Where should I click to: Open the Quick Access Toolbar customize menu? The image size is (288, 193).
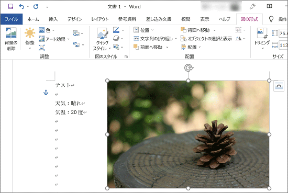(47, 7)
